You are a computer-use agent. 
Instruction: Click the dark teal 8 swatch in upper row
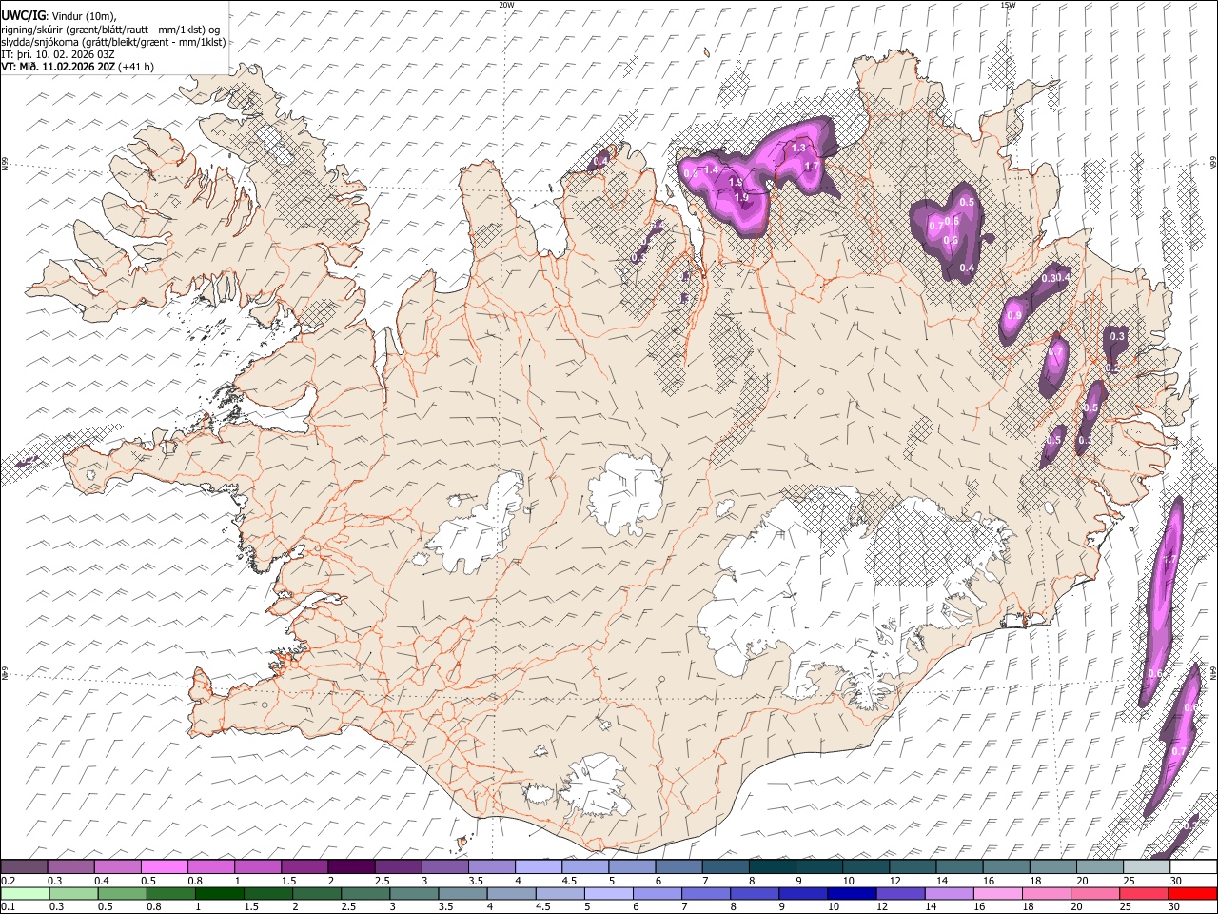coord(771,866)
